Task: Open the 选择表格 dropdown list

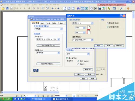Action: coord(92,40)
